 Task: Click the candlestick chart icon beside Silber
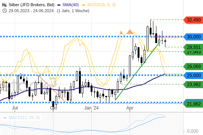pyautogui.click(x=4, y=5)
